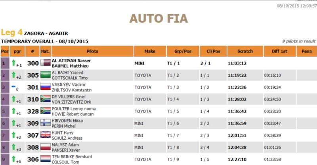Sort by the Pilots column header
This screenshot has width=317, height=165.
[x=92, y=51]
